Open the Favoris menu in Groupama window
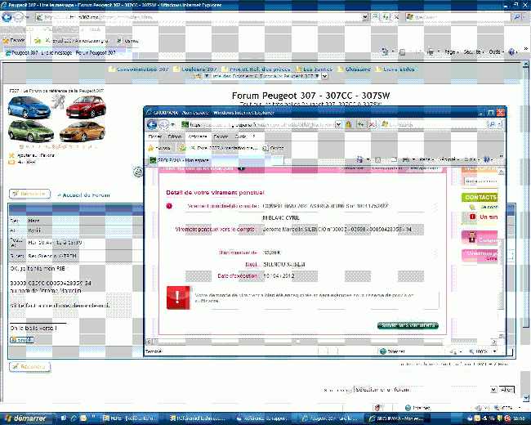531x425 pixels. coord(221,136)
